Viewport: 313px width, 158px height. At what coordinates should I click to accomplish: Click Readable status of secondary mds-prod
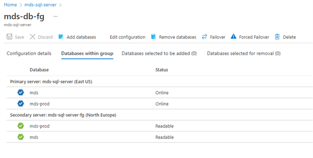click(165, 126)
